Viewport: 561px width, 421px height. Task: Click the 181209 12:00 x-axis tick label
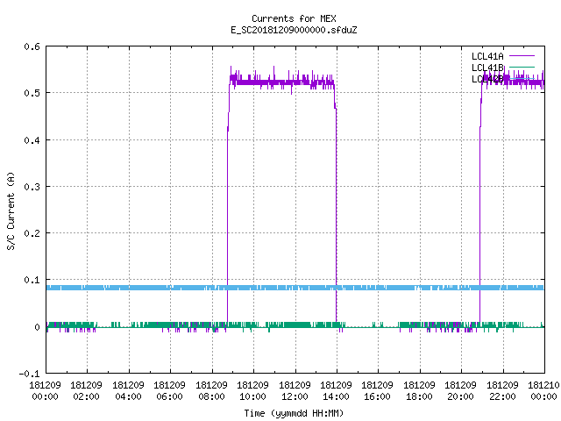[295, 391]
